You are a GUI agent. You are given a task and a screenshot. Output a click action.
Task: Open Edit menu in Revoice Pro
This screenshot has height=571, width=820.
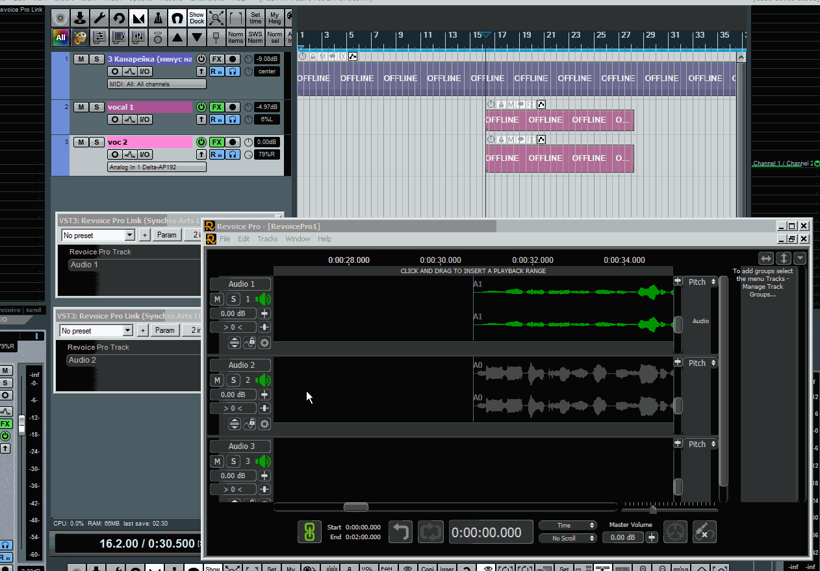(x=244, y=239)
